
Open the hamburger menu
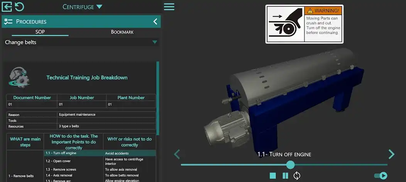coord(169,7)
